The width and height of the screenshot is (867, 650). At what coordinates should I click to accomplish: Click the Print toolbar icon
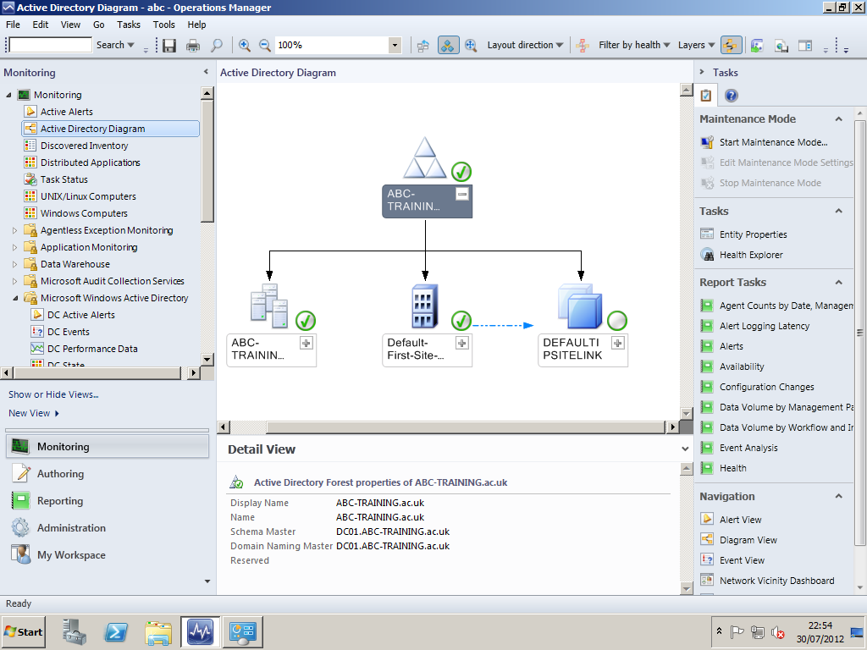(193, 46)
